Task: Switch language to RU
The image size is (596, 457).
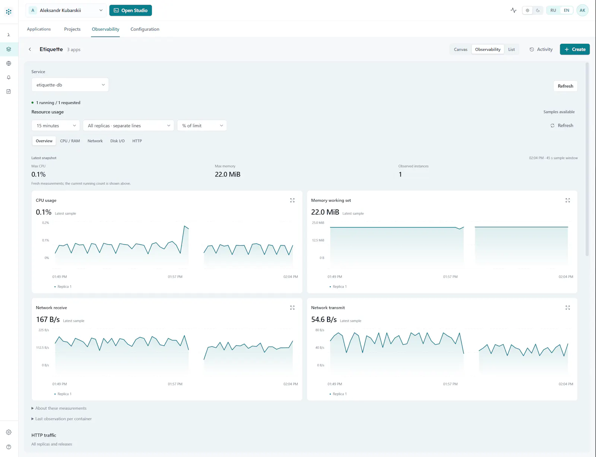Action: tap(553, 10)
